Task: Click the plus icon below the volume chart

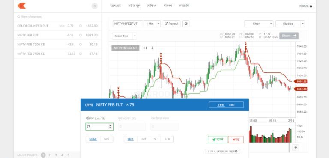Action: (x=296, y=147)
